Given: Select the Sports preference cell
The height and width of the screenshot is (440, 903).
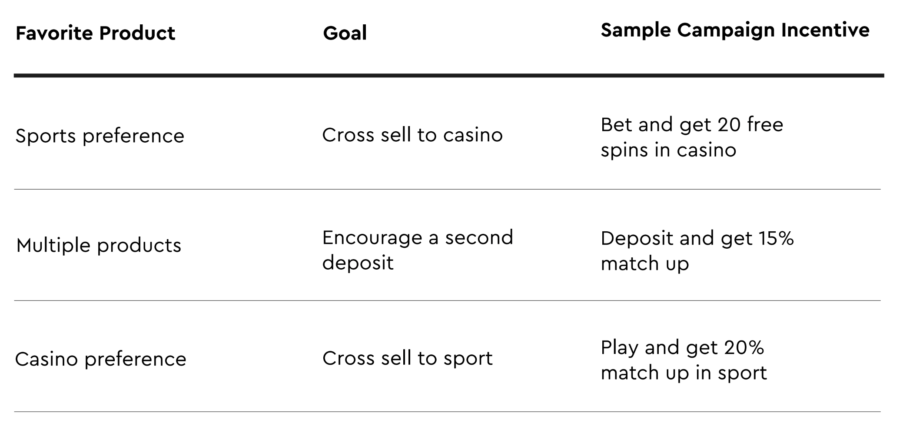Looking at the screenshot, I should point(100,136).
